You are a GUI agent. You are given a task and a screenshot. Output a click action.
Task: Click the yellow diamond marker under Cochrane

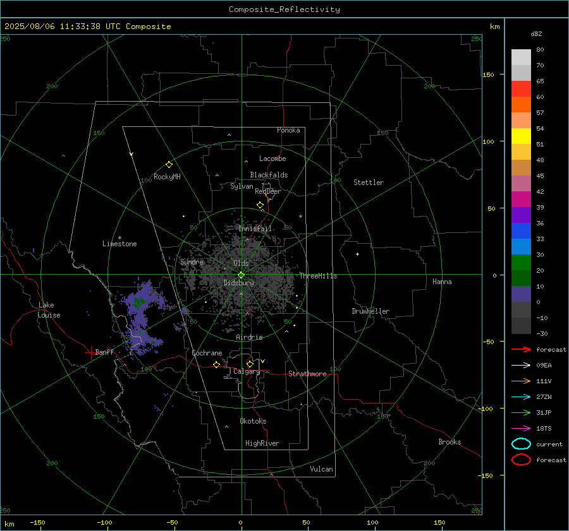(217, 365)
